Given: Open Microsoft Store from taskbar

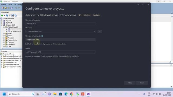Looking at the screenshot, I should 60,94.
